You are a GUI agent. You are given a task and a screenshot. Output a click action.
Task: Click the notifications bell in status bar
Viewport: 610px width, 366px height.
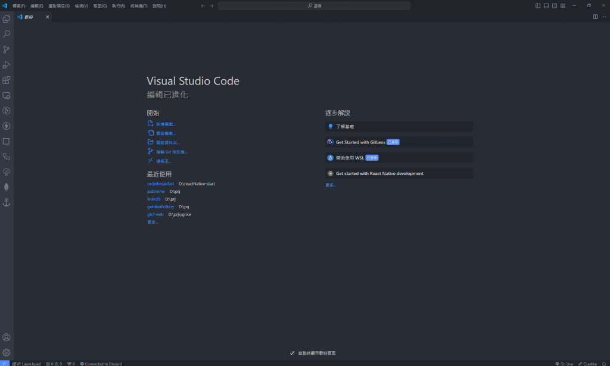[604, 364]
